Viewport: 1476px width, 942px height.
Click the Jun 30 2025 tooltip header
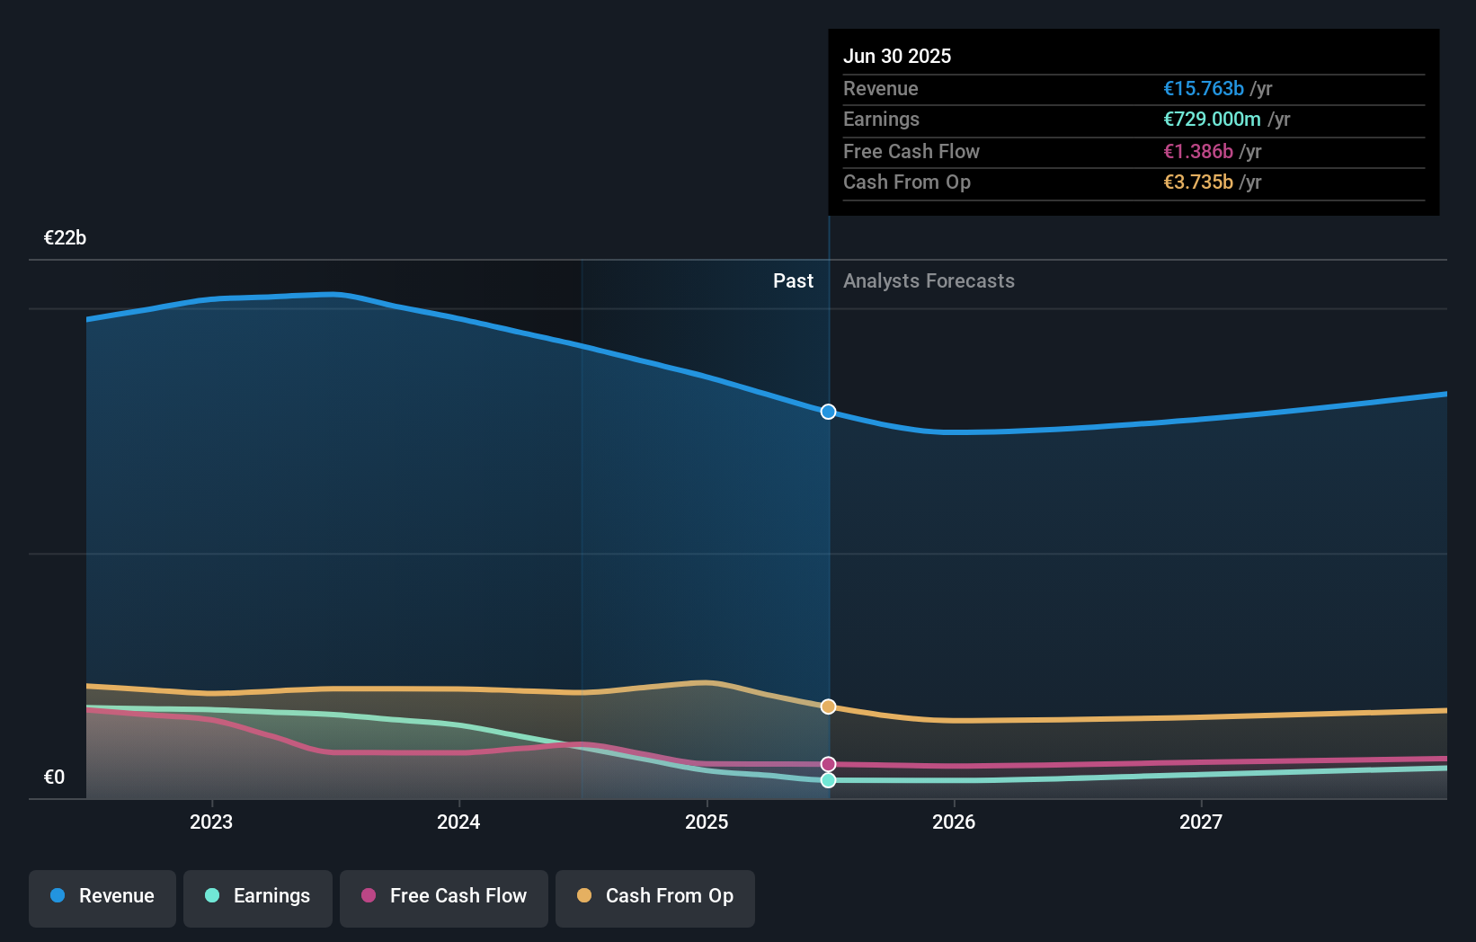tap(897, 56)
